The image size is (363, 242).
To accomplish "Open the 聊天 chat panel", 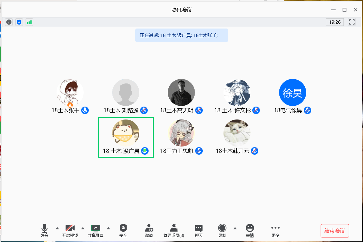I will 199,231.
